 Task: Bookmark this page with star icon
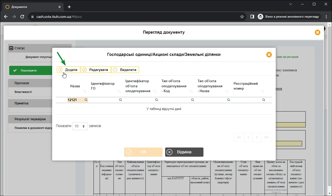(x=242, y=17)
